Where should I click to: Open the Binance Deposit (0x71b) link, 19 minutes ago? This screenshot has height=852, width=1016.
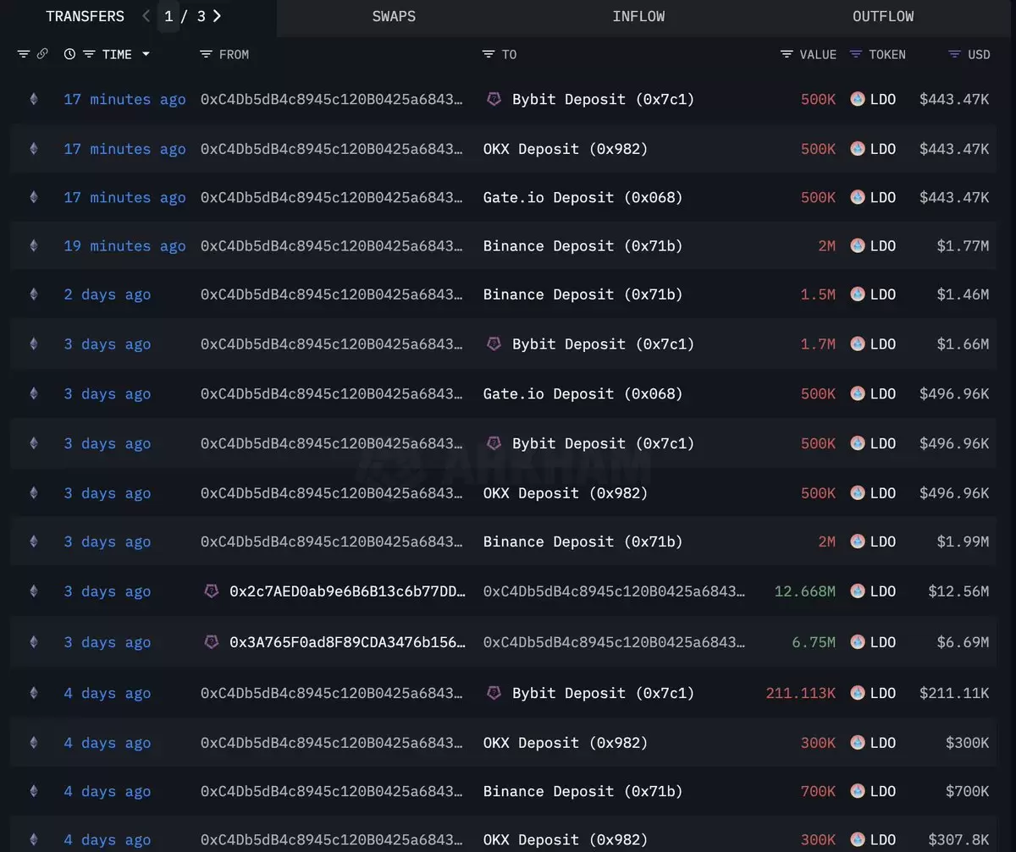click(x=583, y=246)
